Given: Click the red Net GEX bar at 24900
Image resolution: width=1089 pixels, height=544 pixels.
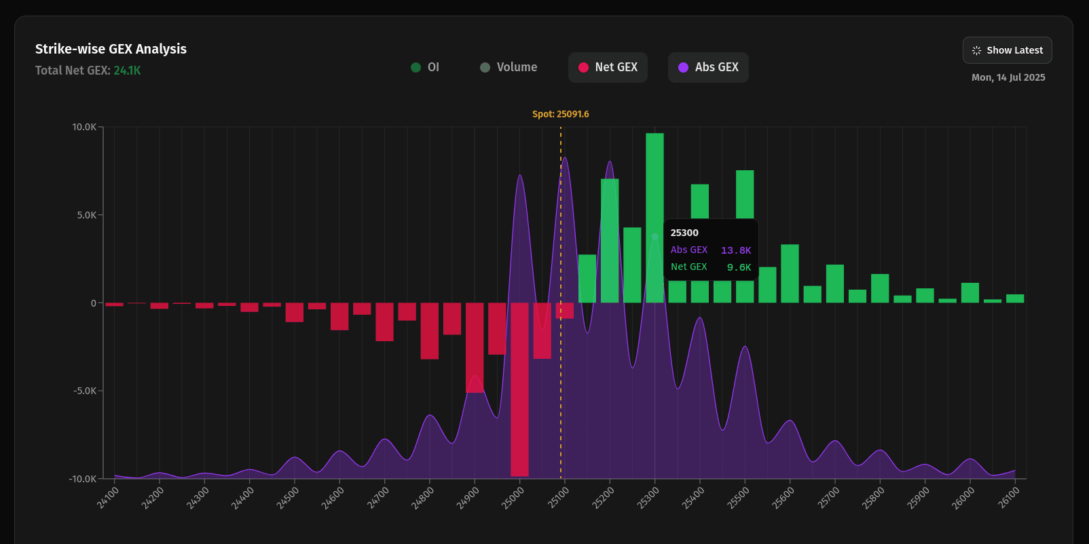Looking at the screenshot, I should (475, 347).
